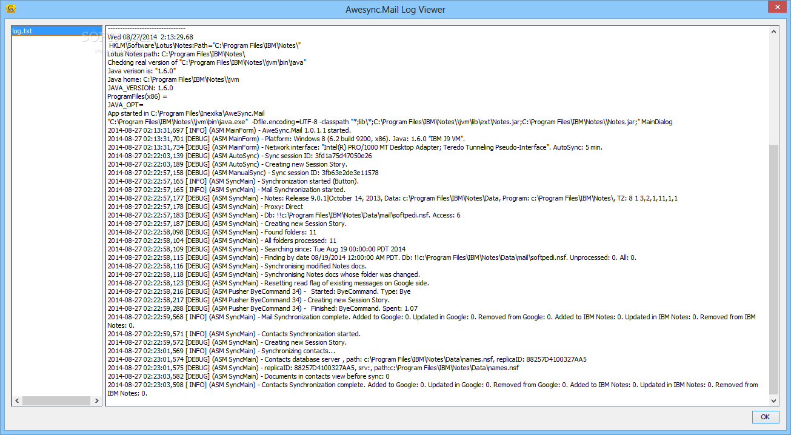Screen dimensions: 791x435
Task: Click the 'Java verison is: "1.6.0"' line
Action: [x=141, y=71]
